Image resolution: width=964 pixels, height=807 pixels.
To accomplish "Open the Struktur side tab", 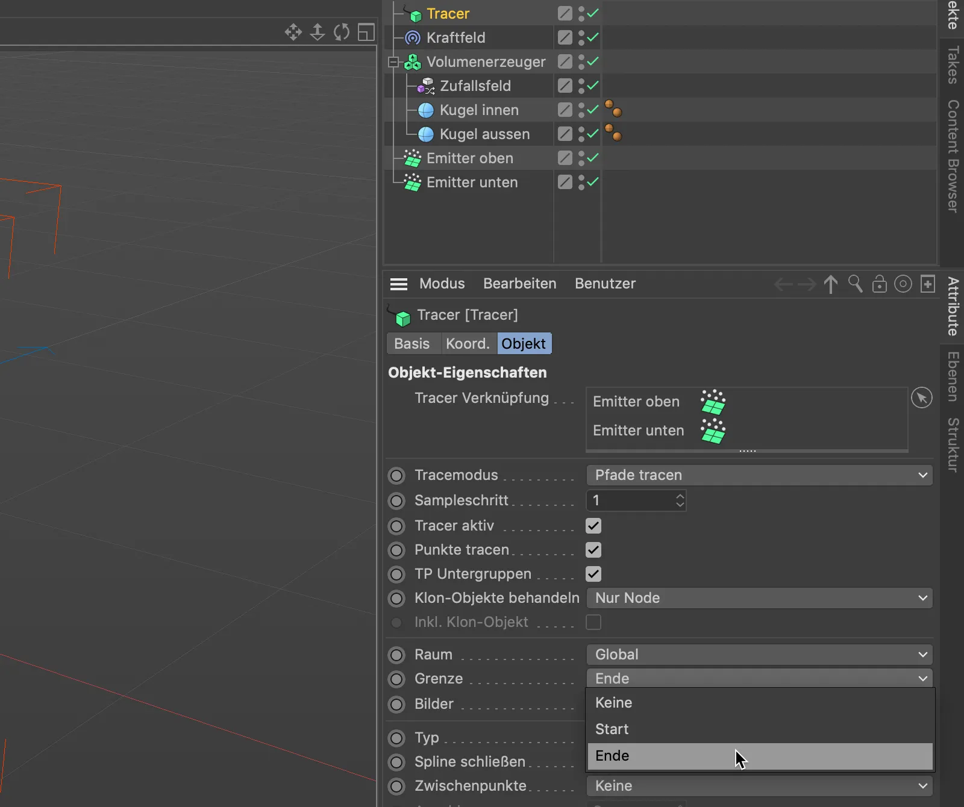I will [x=953, y=445].
